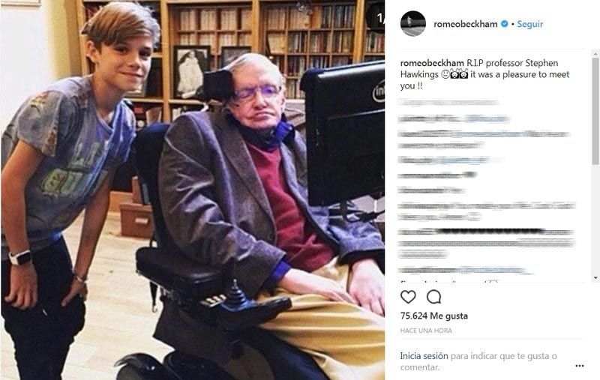The height and width of the screenshot is (380, 600).
Task: Open the HACE UNA HORA timestamp link
Action: pyautogui.click(x=426, y=331)
